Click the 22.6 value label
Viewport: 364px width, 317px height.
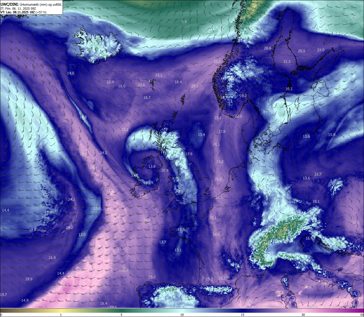[x=238, y=116]
